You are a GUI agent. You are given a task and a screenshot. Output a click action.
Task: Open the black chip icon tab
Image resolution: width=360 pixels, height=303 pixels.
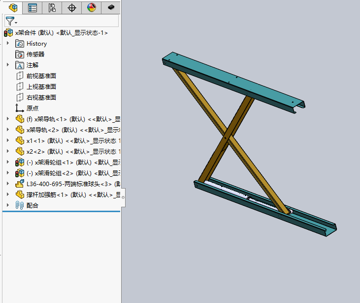pyautogui.click(x=111, y=8)
